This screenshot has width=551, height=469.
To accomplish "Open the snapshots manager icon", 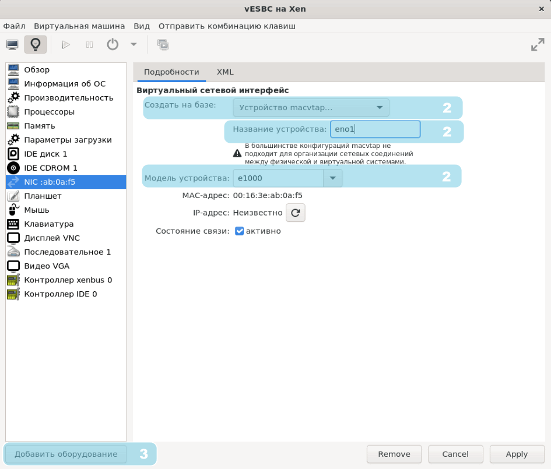I will (163, 45).
